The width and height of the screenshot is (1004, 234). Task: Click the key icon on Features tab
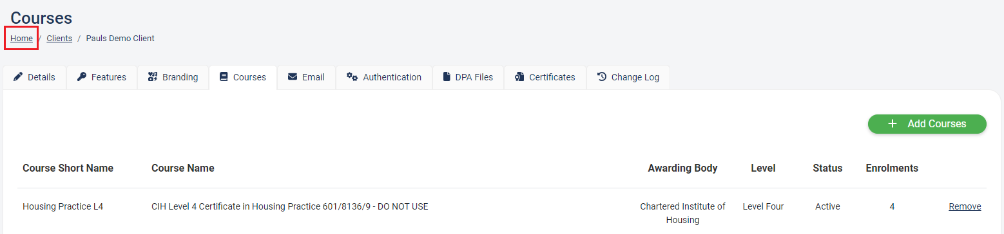(x=82, y=77)
